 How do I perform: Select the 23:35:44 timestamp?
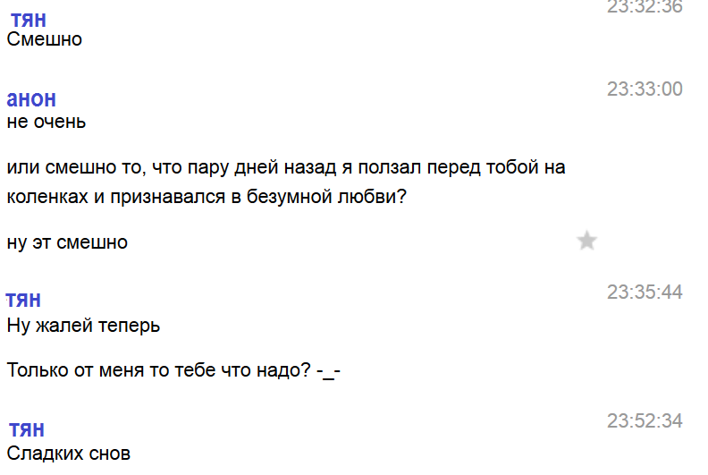645,292
